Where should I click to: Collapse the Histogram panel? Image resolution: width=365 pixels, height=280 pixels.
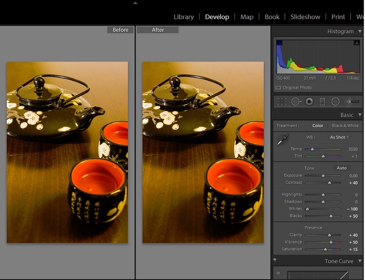(360, 31)
